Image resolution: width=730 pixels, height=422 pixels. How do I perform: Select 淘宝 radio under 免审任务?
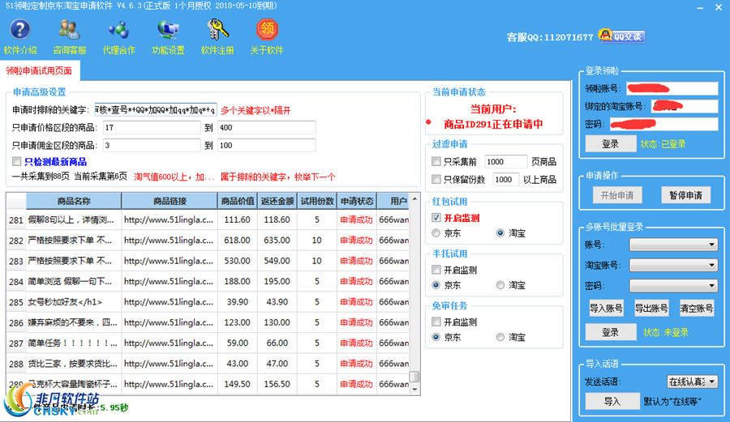coord(500,337)
